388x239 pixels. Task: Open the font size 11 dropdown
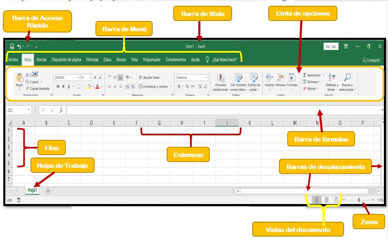click(91, 77)
